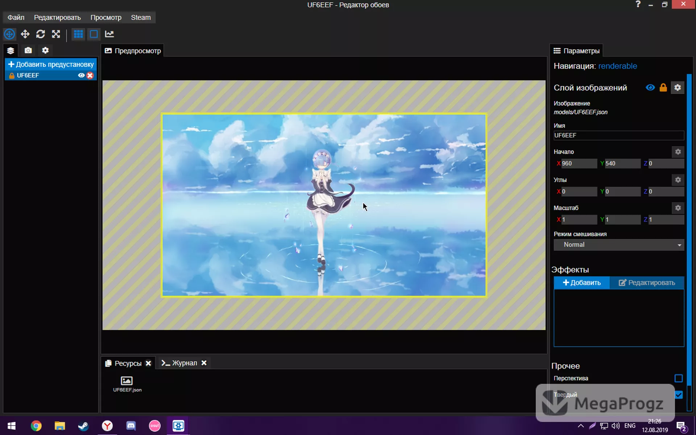This screenshot has width=696, height=435.
Task: Toggle visibility eye of UF6EEF layer row
Action: pos(81,75)
